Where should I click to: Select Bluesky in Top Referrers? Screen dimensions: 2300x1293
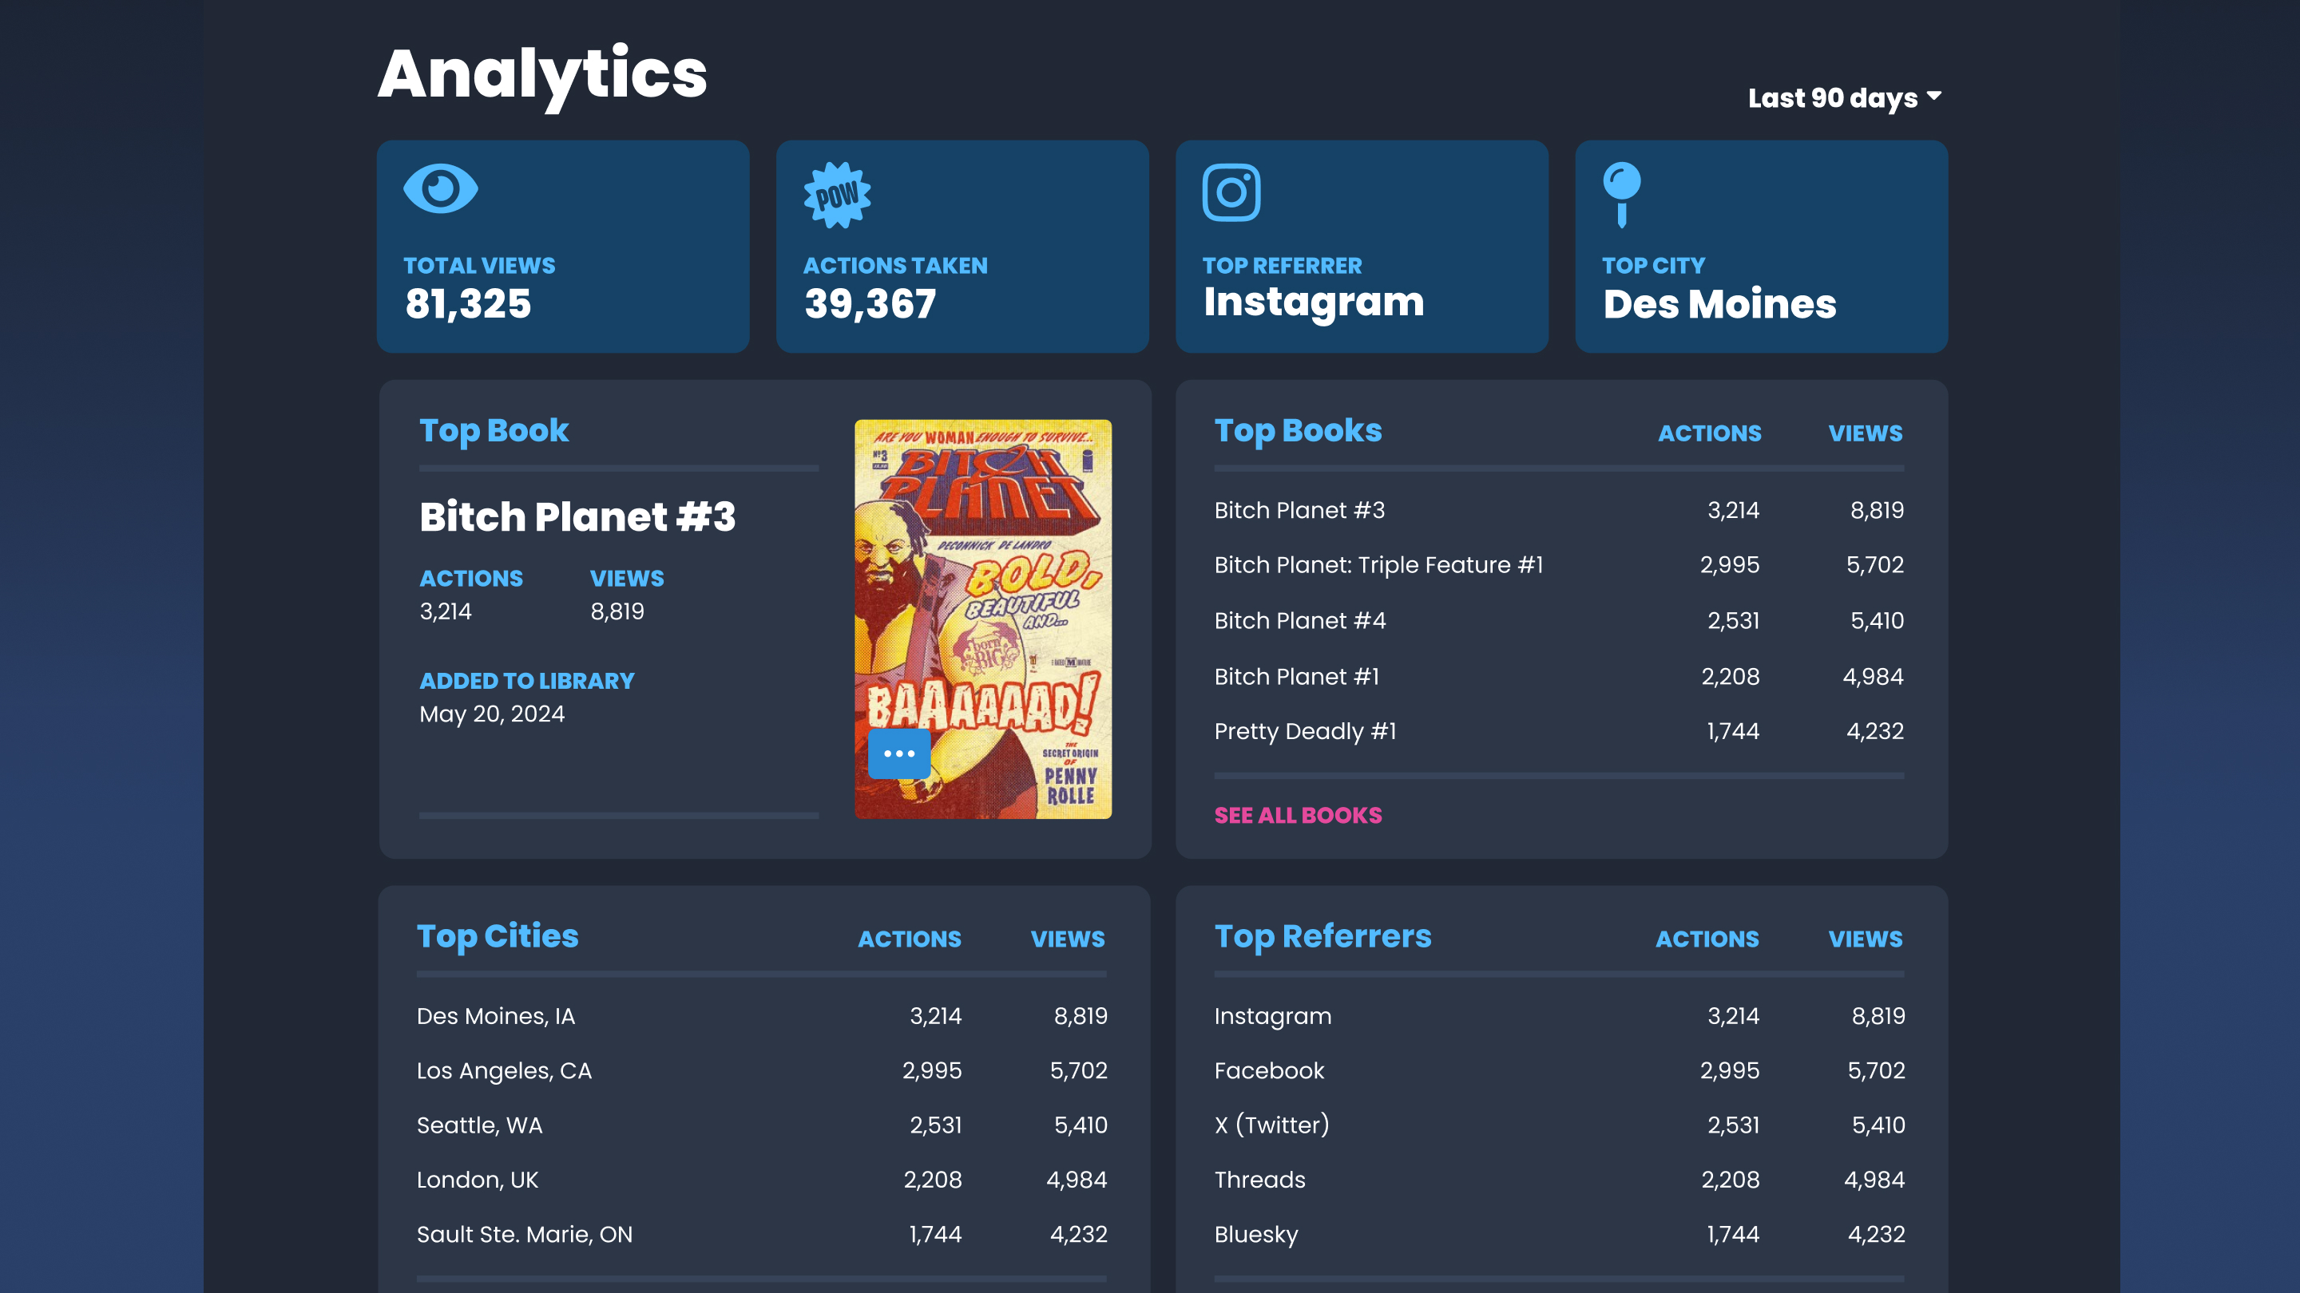tap(1559, 1234)
